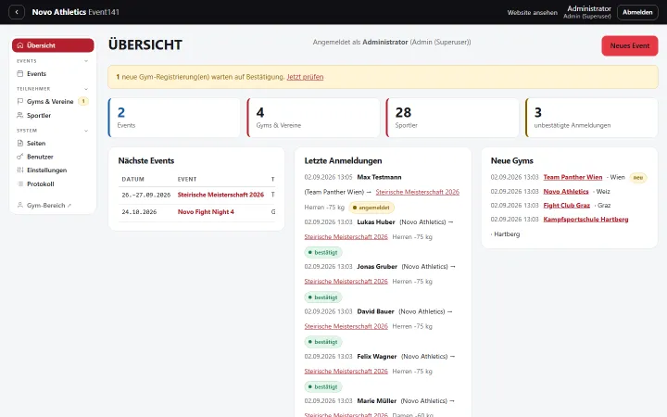Screen dimensions: 667x417
Task: Open Protokoll in the sidebar
Action: click(53, 183)
